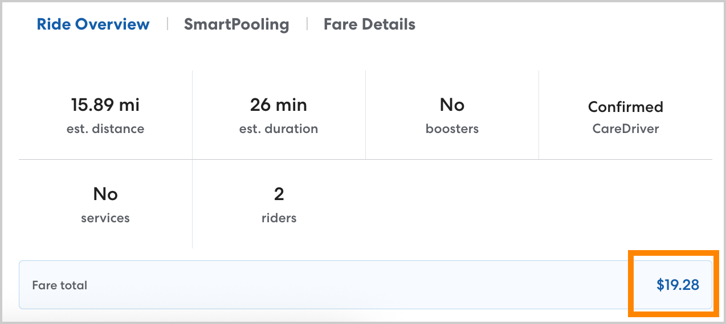Switch to the SmartPooling tab
Image resolution: width=726 pixels, height=324 pixels.
(236, 24)
